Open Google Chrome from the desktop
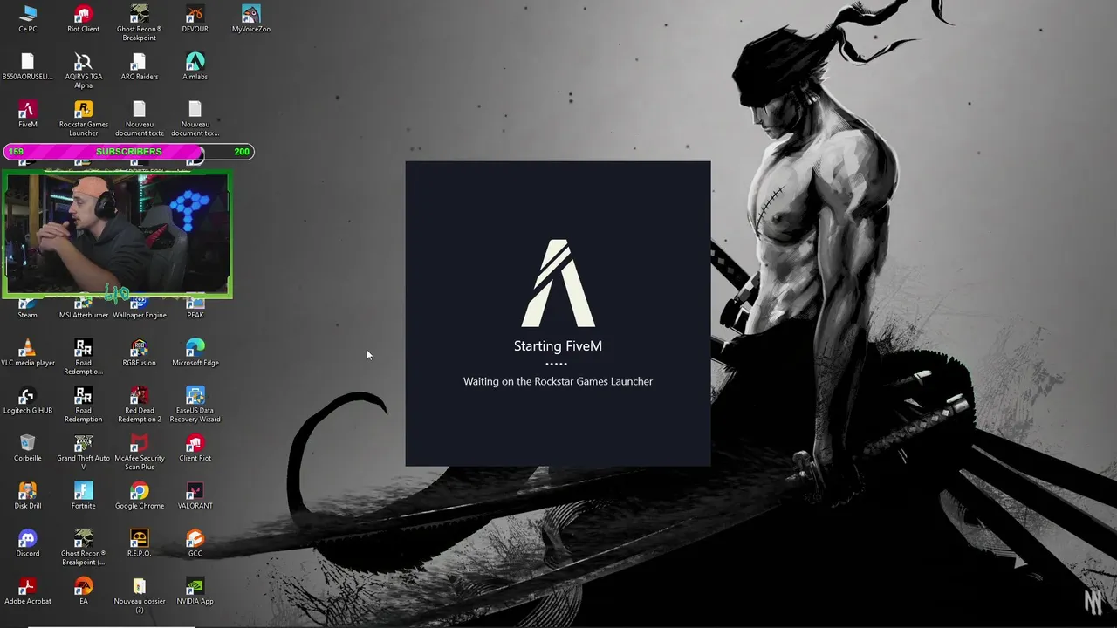 (140, 495)
